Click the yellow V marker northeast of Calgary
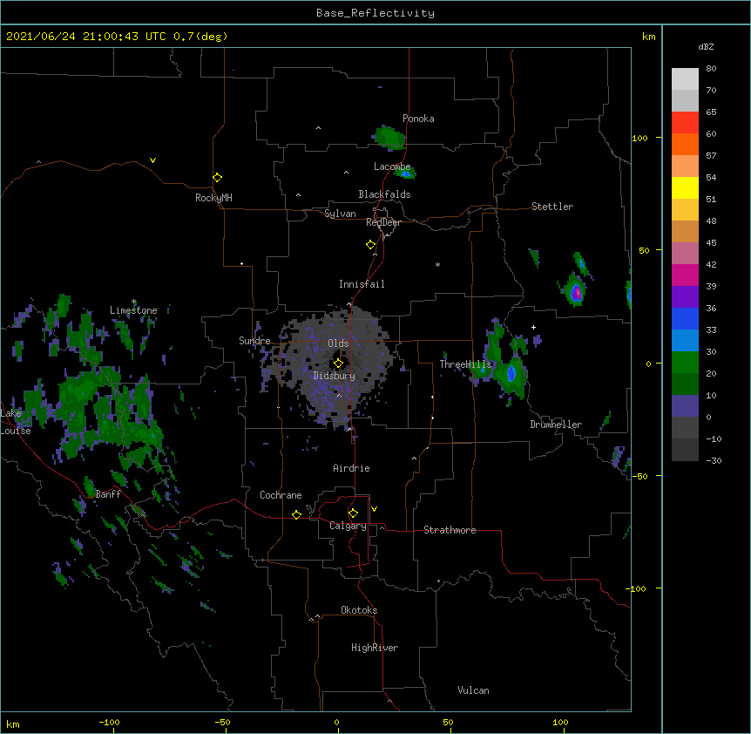Screen dimensions: 751x734 coord(374,509)
